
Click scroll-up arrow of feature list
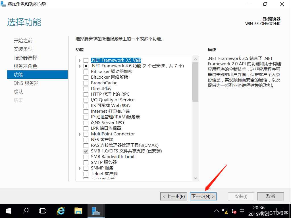(195, 59)
